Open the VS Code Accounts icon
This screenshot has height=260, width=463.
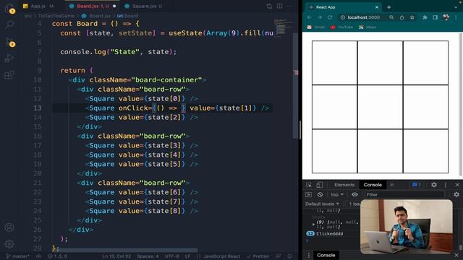coord(9,227)
